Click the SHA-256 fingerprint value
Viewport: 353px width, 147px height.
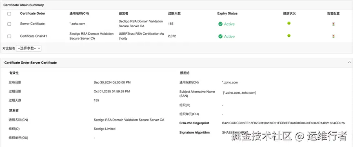283,123
